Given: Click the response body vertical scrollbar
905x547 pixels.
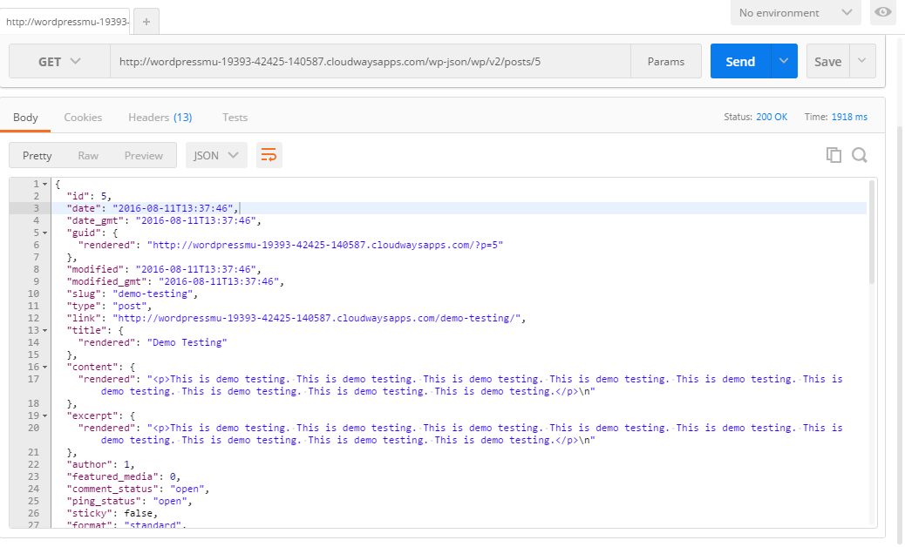Looking at the screenshot, I should [872, 233].
